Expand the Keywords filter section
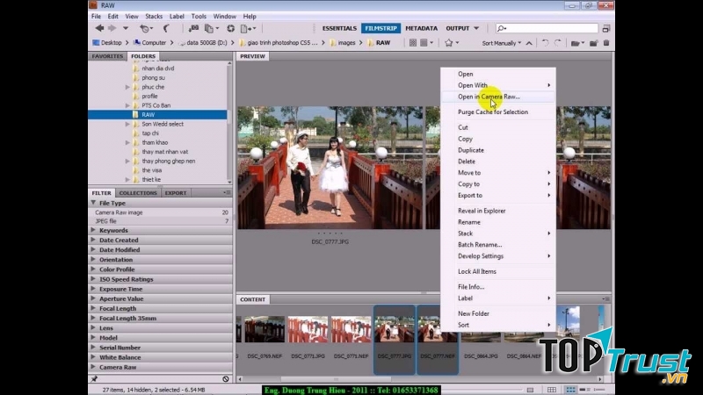703x395 pixels. pos(113,231)
